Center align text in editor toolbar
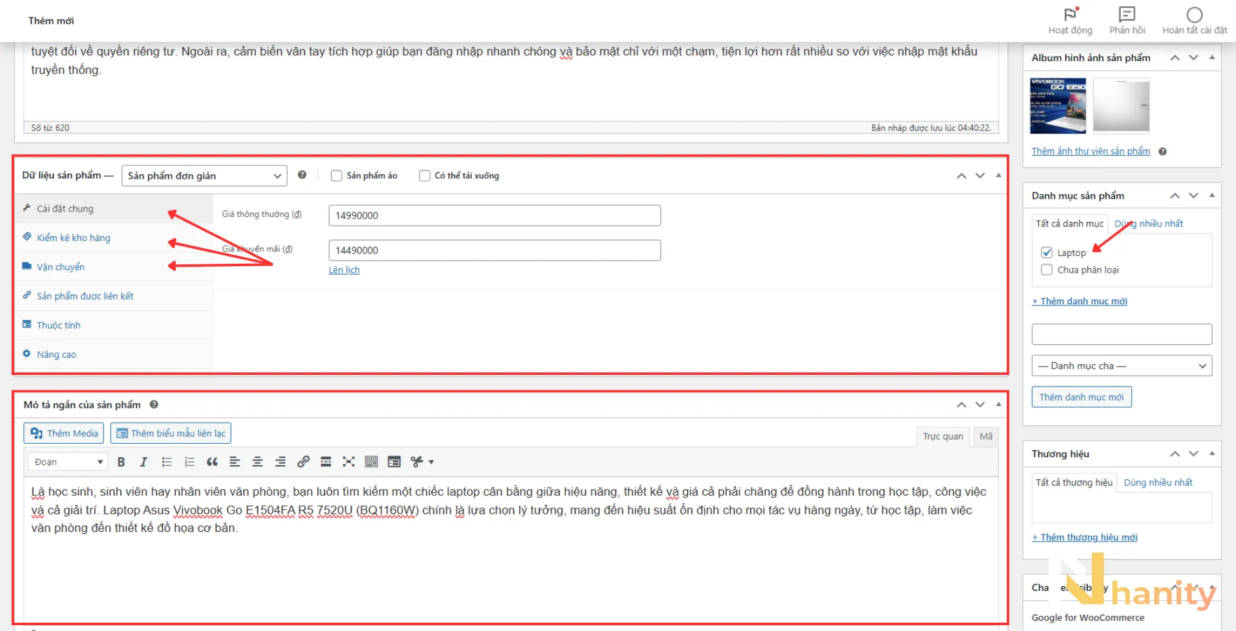 (x=257, y=462)
